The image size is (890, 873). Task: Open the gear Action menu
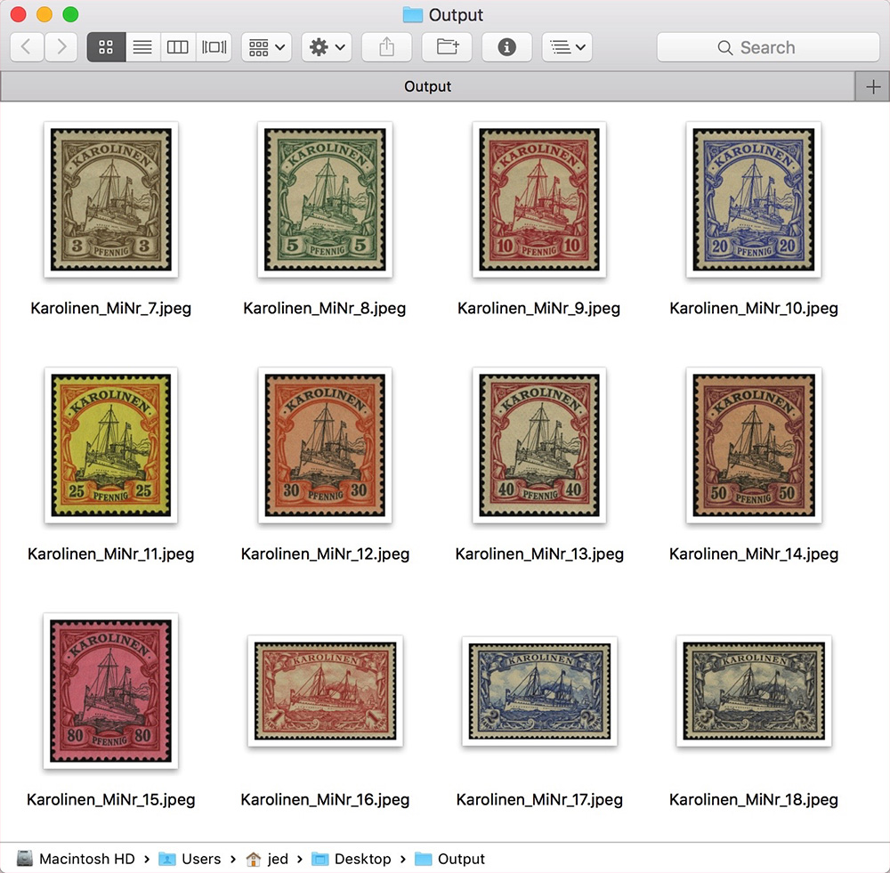[x=327, y=46]
